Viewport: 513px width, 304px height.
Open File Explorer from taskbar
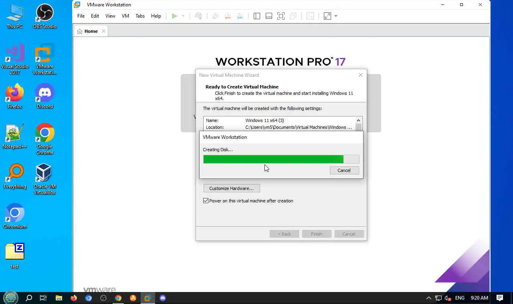point(59,298)
